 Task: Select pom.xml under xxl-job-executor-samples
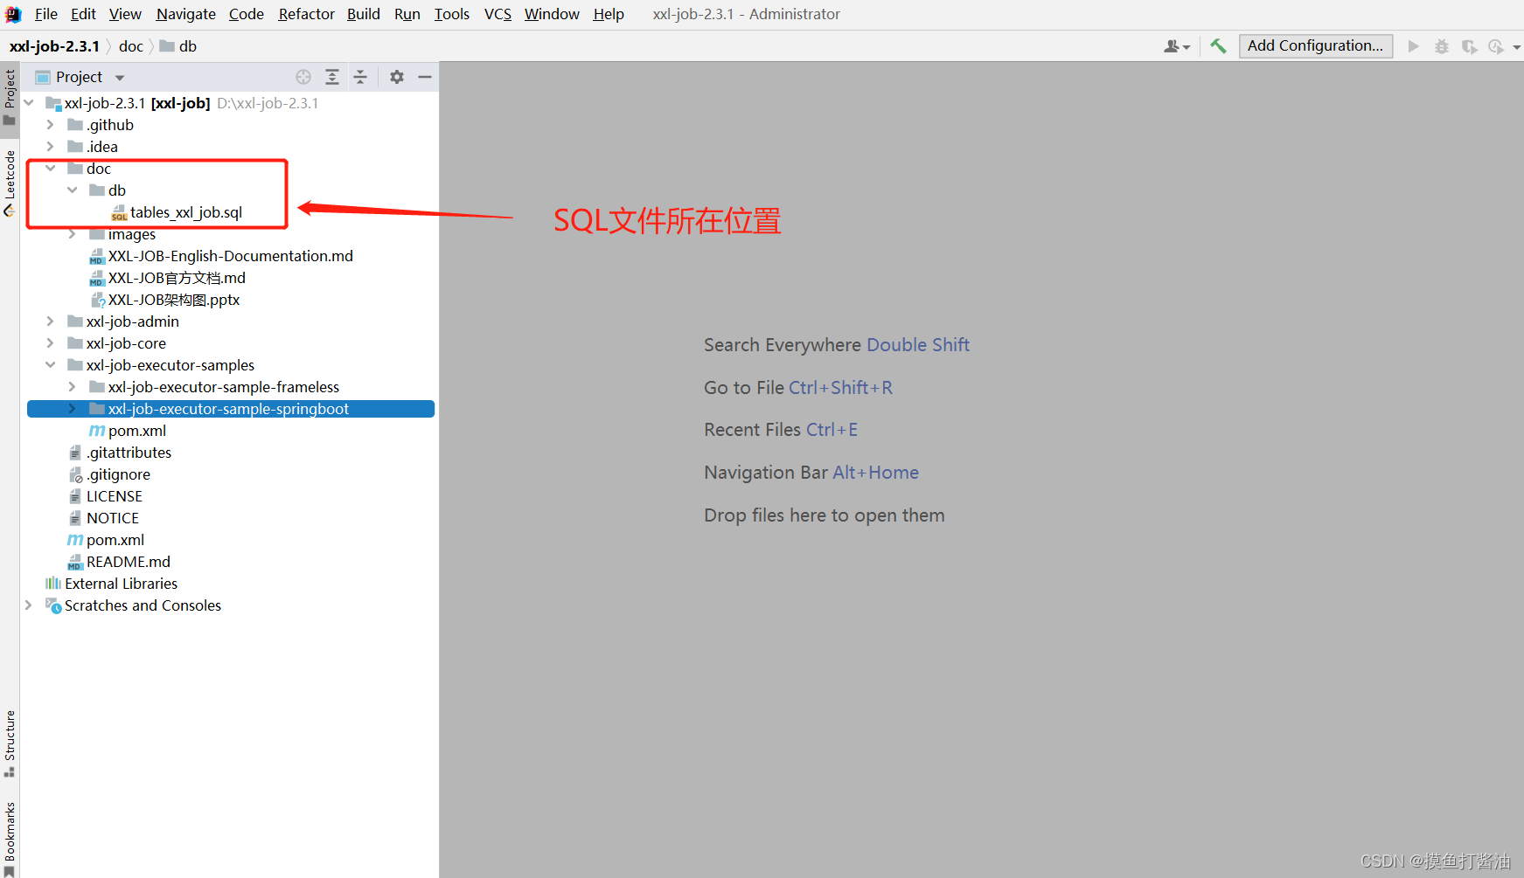pos(136,431)
